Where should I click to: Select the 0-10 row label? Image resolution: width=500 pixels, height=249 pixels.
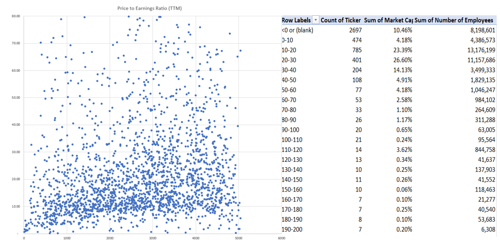[x=288, y=40]
